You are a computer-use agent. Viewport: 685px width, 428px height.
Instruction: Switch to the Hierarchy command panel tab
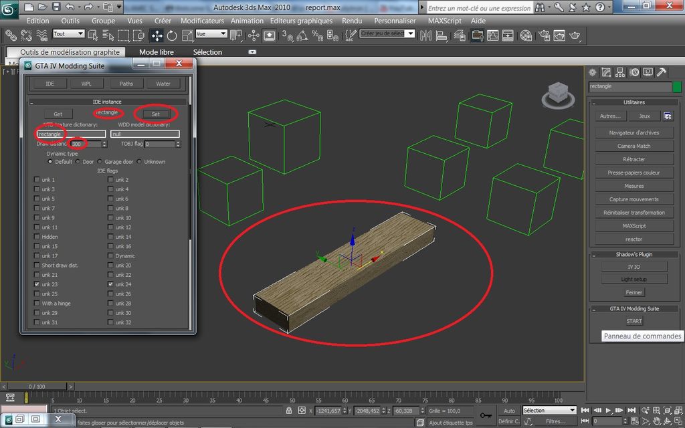[x=620, y=72]
